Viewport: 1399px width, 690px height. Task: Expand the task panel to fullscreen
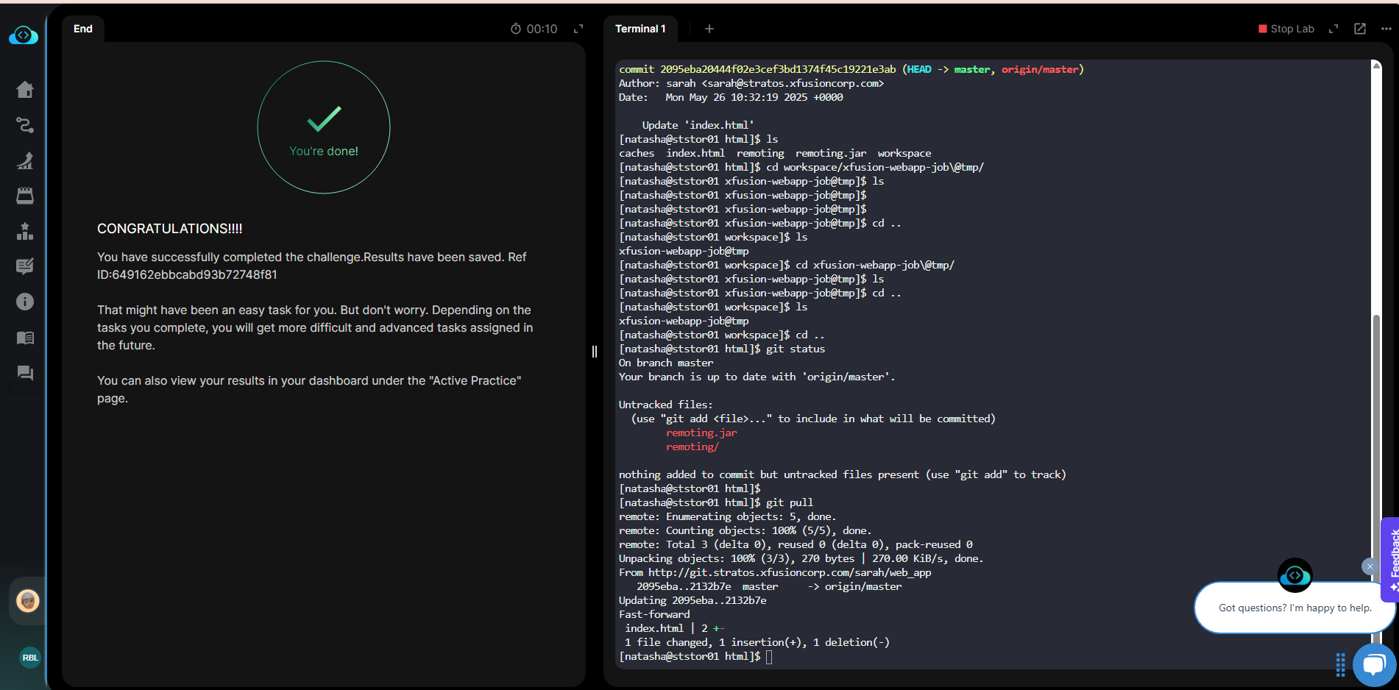pyautogui.click(x=578, y=29)
